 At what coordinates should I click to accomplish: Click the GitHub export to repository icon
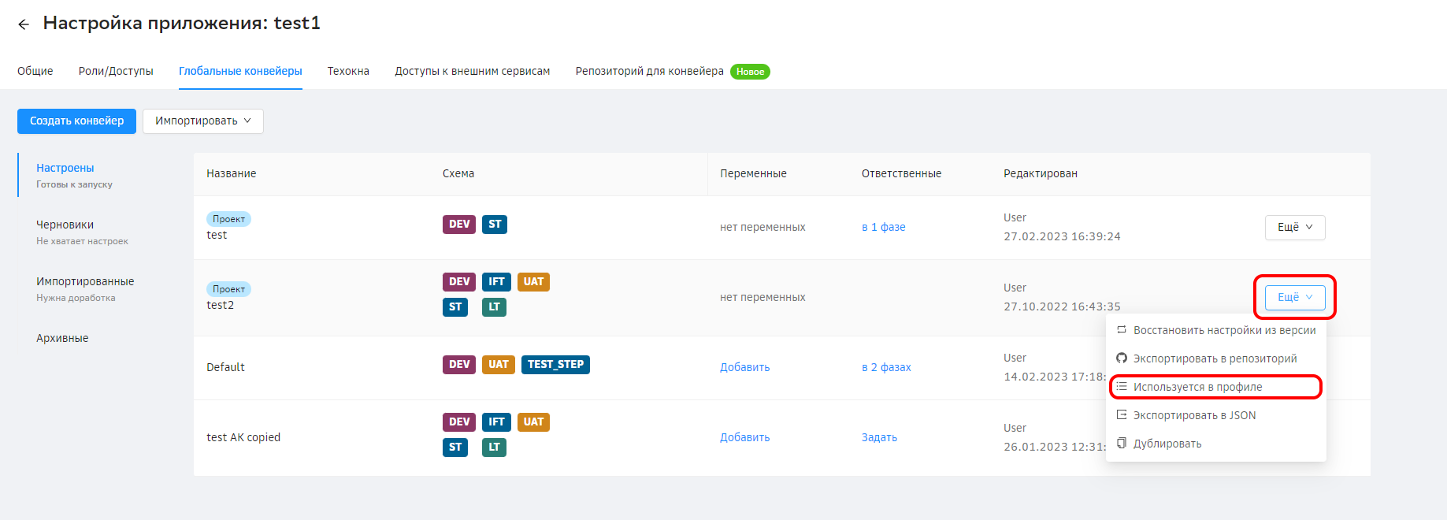click(1122, 358)
